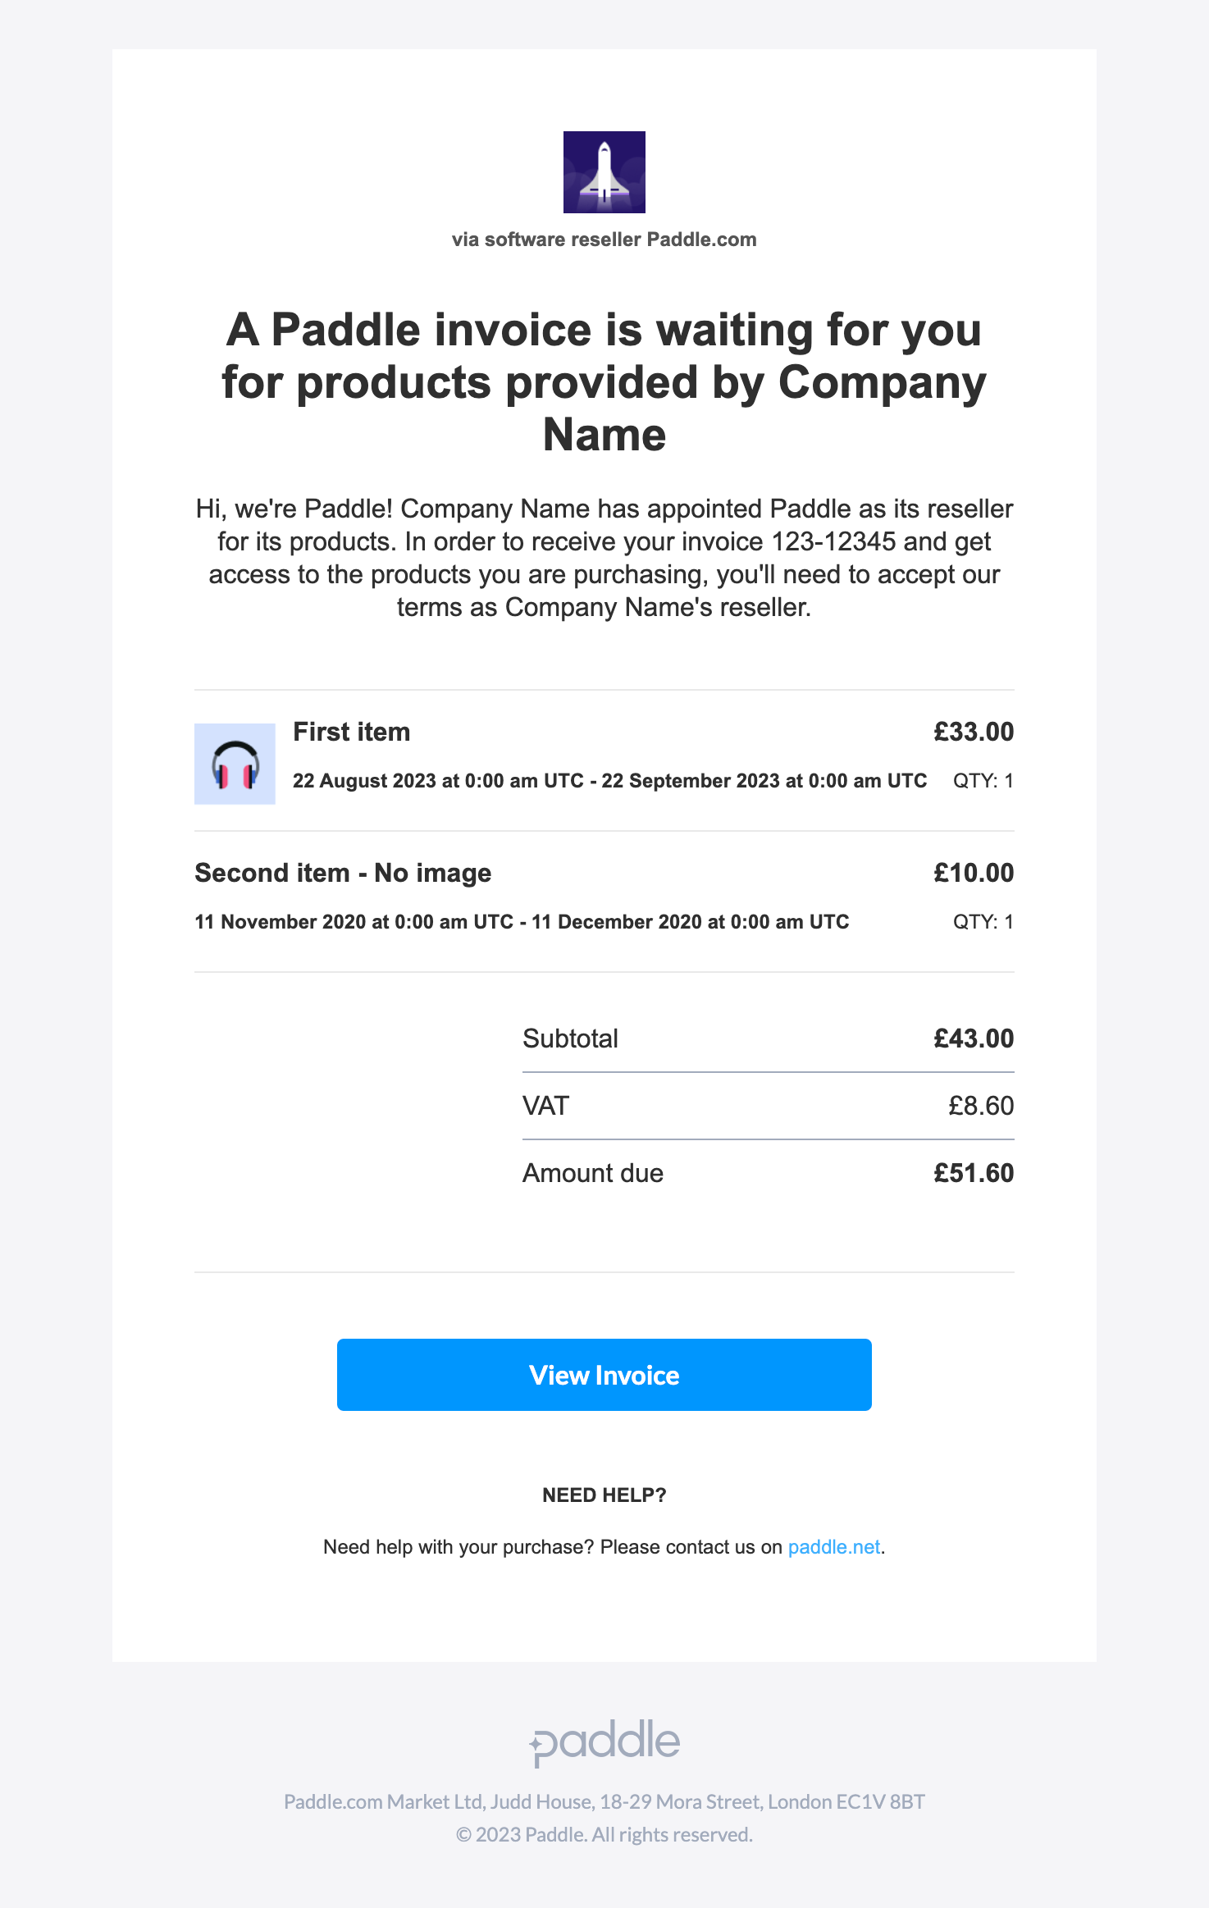1209x1908 pixels.
Task: Click the main invoice headline
Action: [604, 382]
